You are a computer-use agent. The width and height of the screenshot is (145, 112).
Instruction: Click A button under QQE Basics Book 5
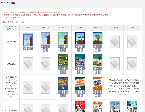(94, 46)
